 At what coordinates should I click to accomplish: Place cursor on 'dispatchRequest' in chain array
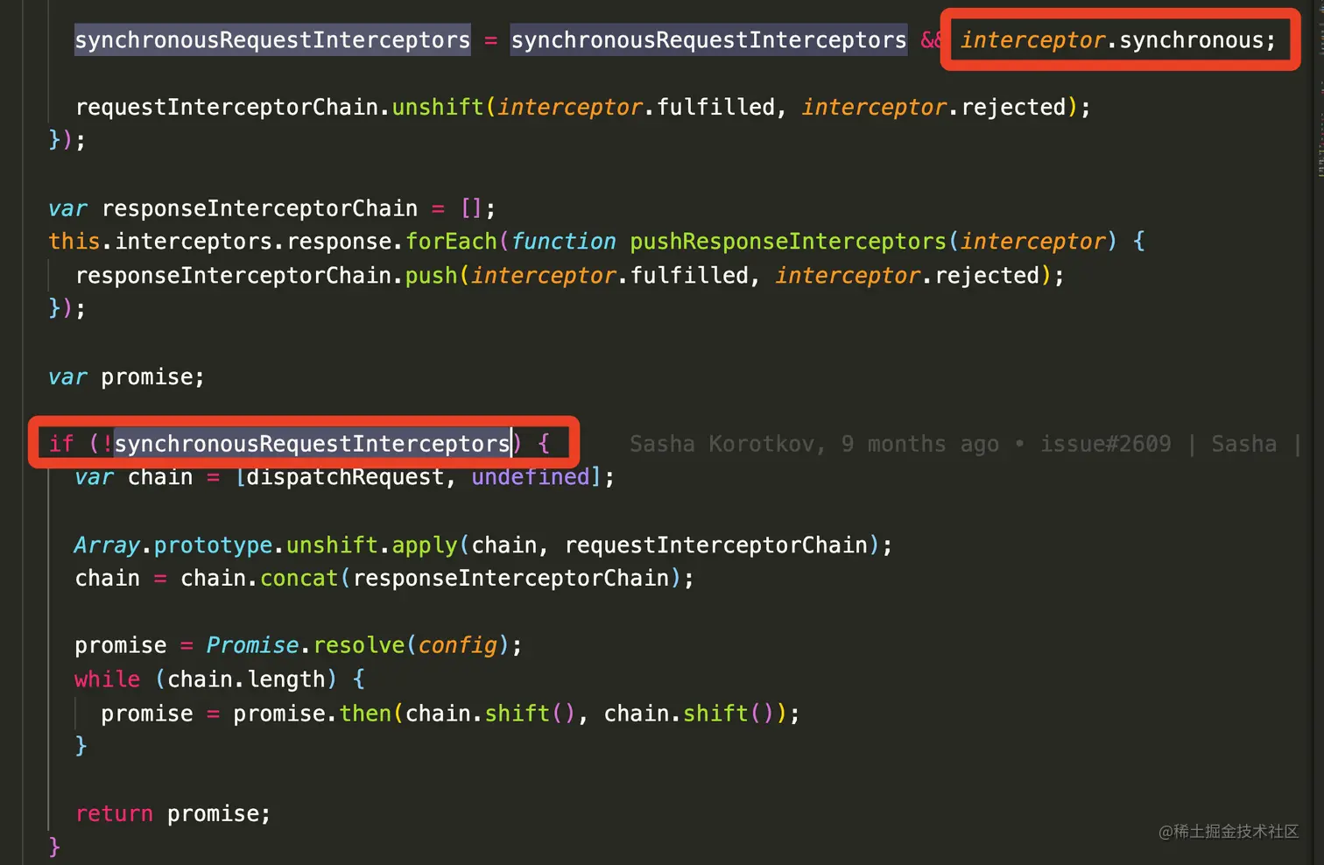[346, 477]
